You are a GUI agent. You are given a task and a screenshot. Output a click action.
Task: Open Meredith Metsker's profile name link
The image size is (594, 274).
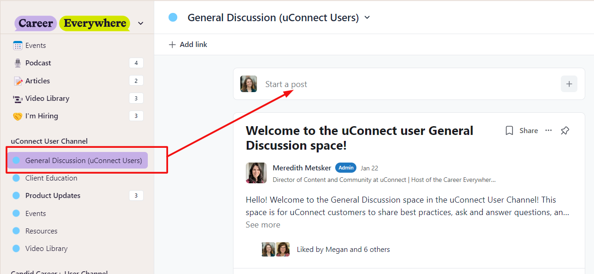pyautogui.click(x=302, y=168)
